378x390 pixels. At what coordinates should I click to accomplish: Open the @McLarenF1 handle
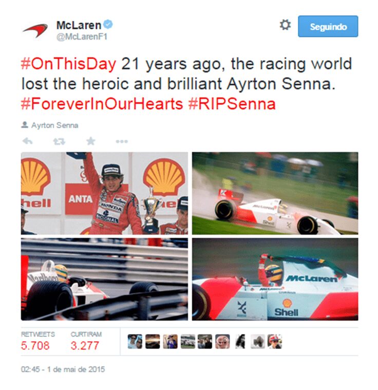[x=82, y=37]
